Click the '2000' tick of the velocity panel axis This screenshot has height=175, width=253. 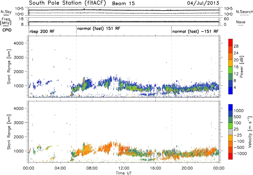pyautogui.click(x=18, y=137)
